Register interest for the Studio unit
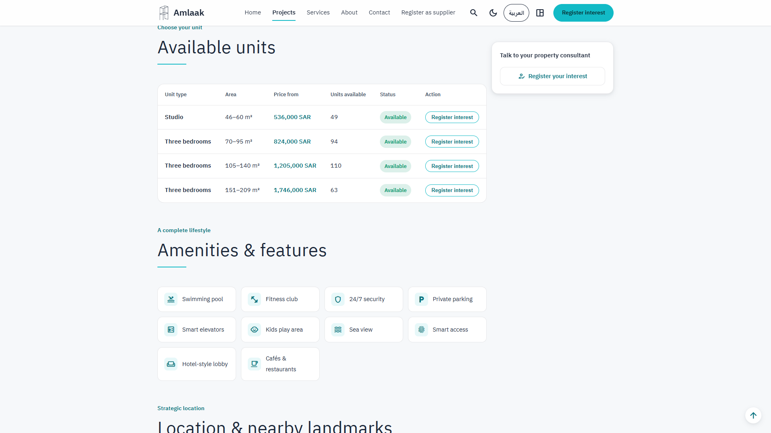Screen dimensions: 771x433 [452, 117]
